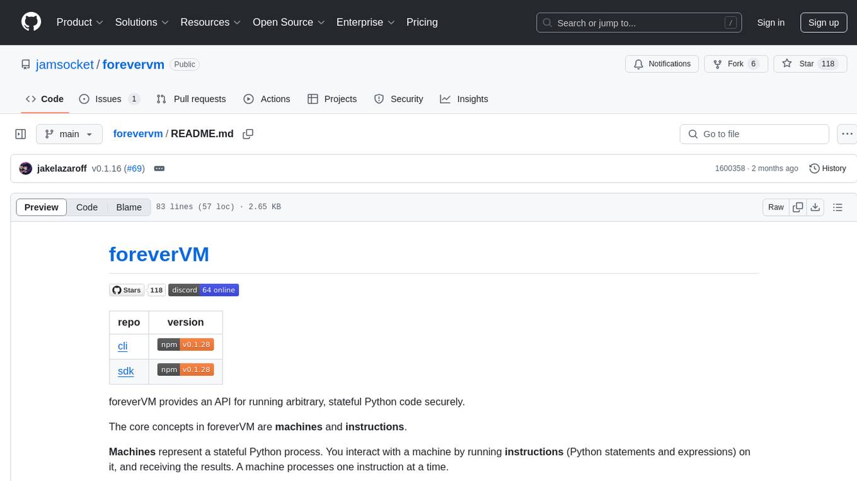Switch to the Pull requests tab
Screen dimensions: 857x481
pyautogui.click(x=191, y=99)
